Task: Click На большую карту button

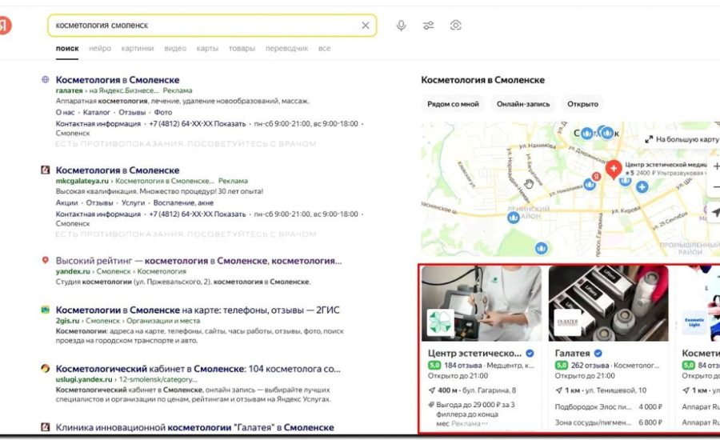Action: click(682, 139)
